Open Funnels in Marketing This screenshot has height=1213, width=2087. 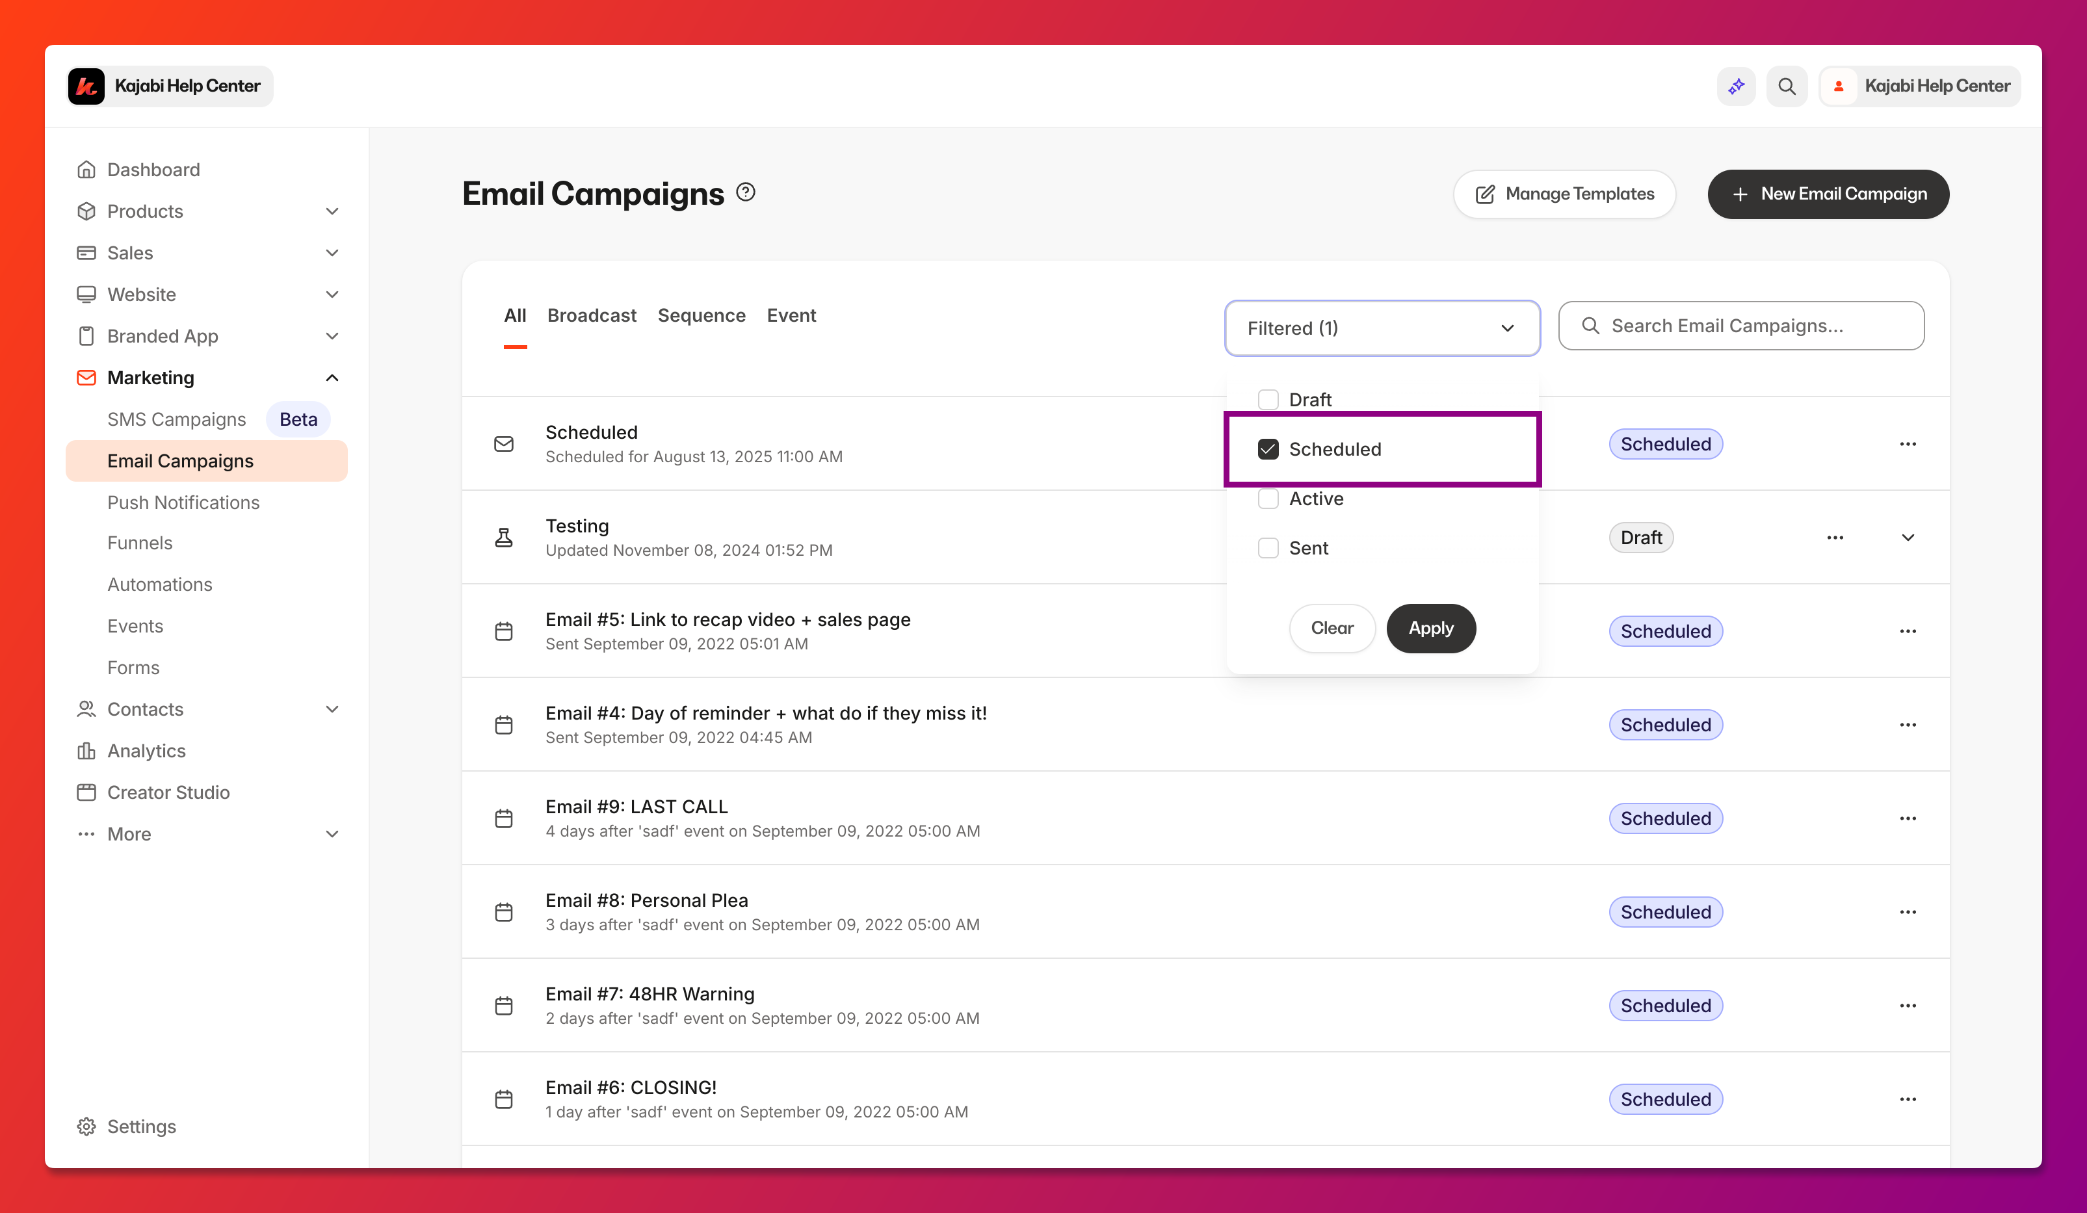click(140, 542)
